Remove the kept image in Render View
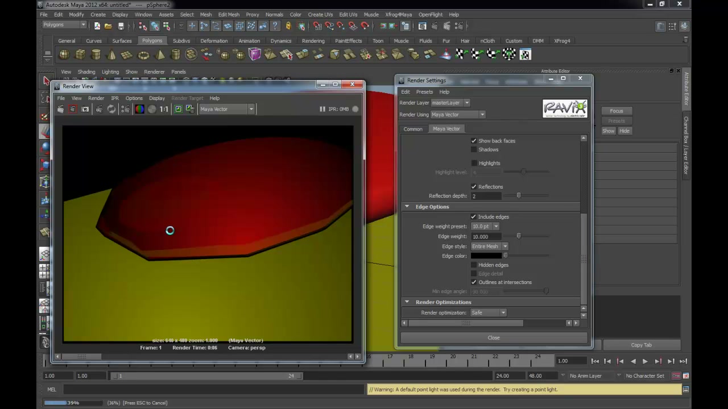Viewport: 728px width, 409px height. [x=190, y=109]
